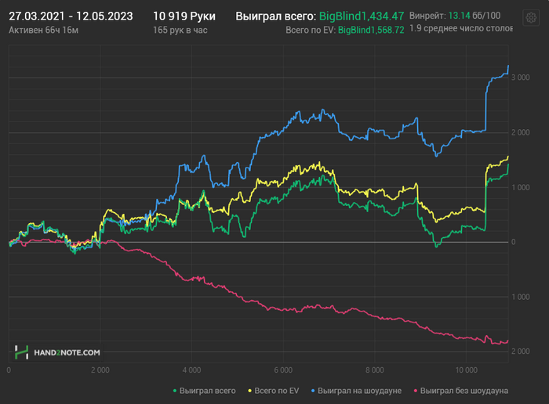
Task: Click the winrate value 13.14
Action: tap(459, 16)
